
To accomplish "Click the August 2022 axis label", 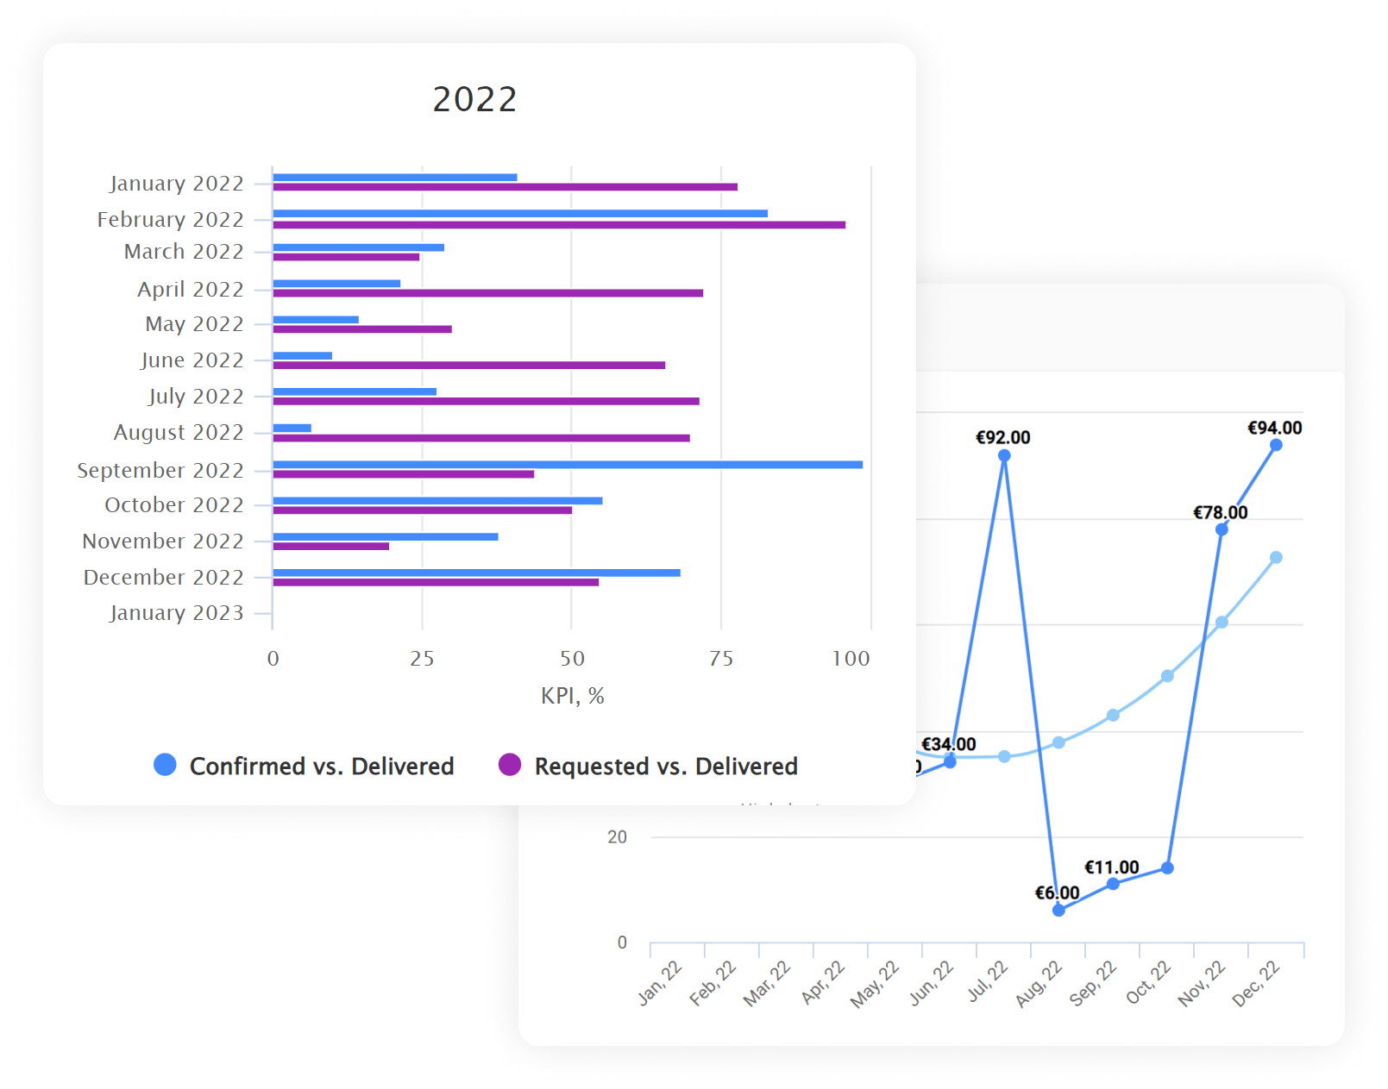I will pos(179,433).
